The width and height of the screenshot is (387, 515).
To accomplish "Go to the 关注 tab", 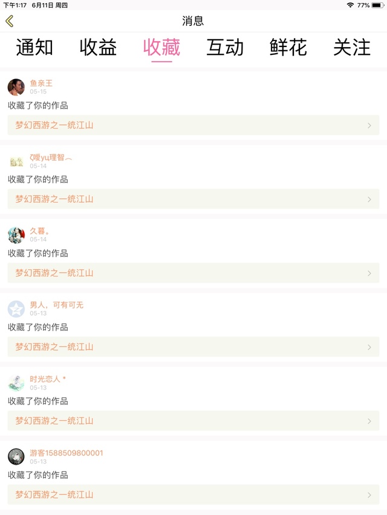I will [x=352, y=48].
